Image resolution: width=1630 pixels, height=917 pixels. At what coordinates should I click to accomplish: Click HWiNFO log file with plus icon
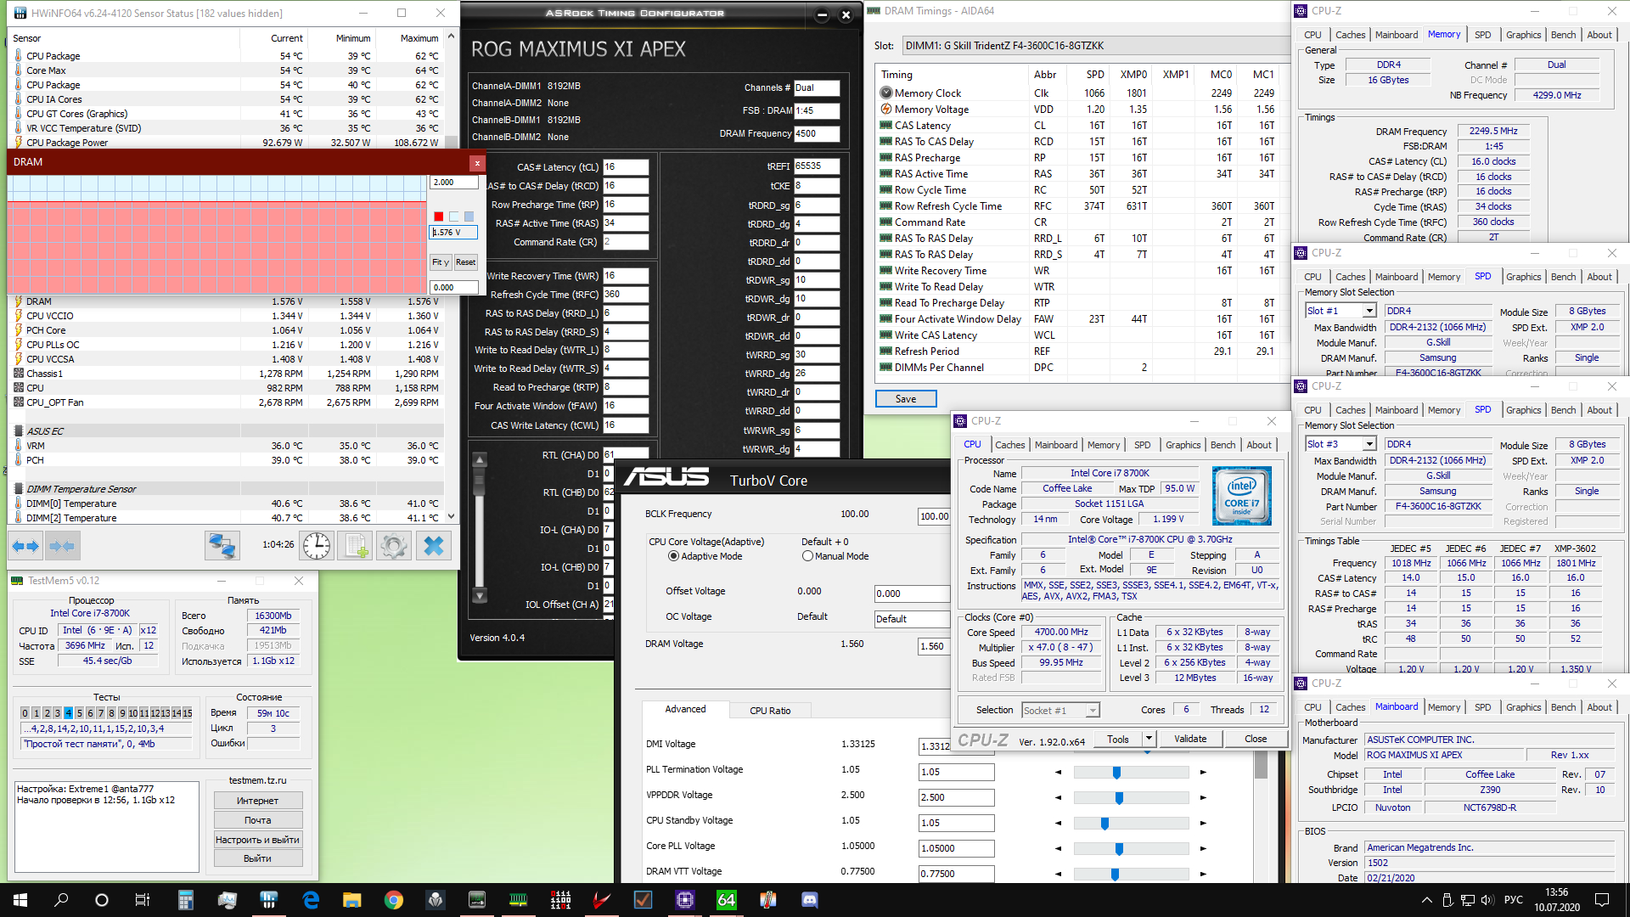(355, 546)
